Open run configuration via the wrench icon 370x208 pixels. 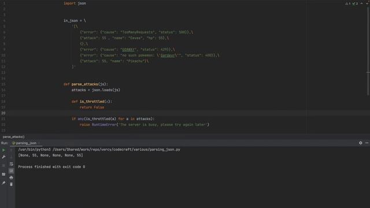tap(3, 157)
